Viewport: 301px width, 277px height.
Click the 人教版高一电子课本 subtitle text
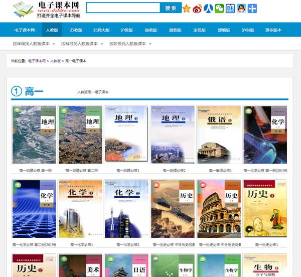[93, 92]
